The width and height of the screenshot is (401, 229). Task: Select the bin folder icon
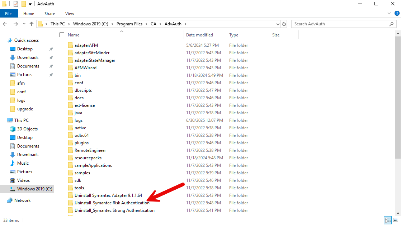[70, 75]
